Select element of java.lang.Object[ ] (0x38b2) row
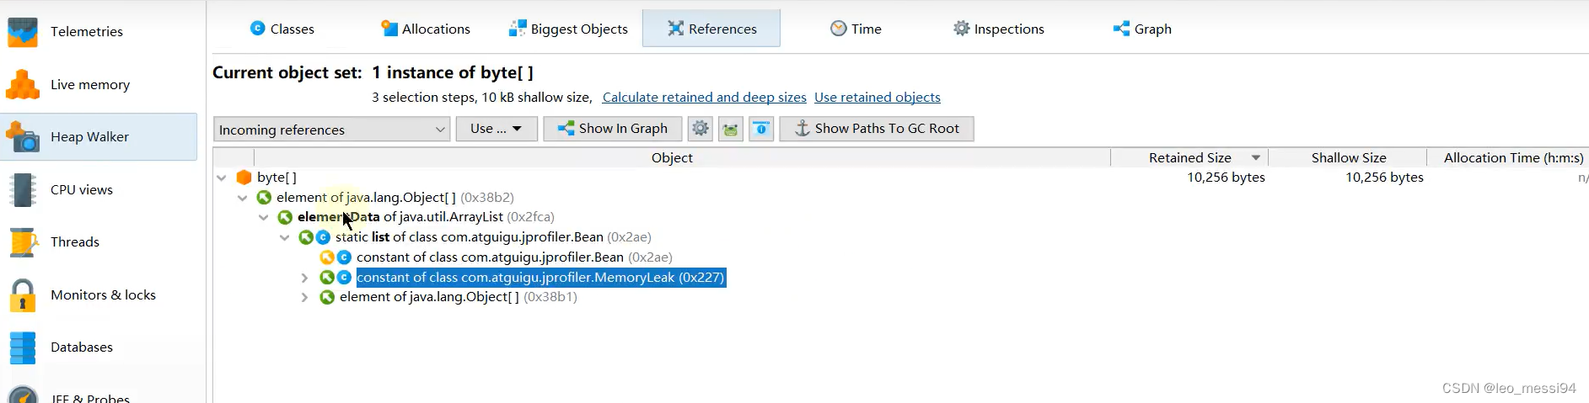The image size is (1589, 403). point(395,198)
